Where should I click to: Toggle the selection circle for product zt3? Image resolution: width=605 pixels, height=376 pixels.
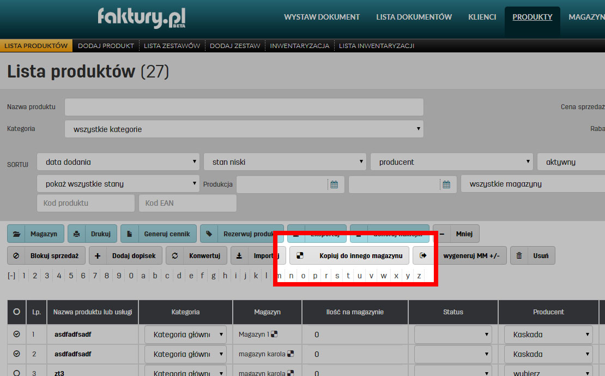[16, 373]
